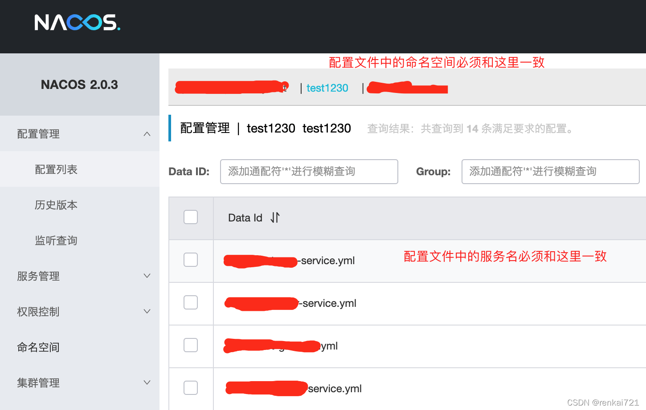This screenshot has width=646, height=410.
Task: Click the NACOS logo in header
Action: pyautogui.click(x=78, y=22)
